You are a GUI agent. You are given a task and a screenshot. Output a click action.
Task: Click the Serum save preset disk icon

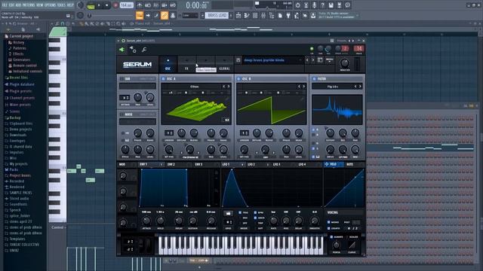tap(238, 60)
